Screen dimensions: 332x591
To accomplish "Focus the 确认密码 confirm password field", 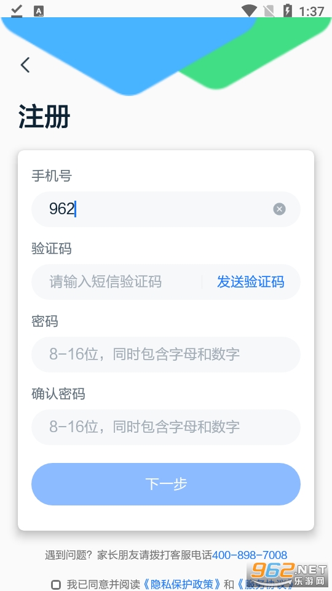I will [x=165, y=427].
